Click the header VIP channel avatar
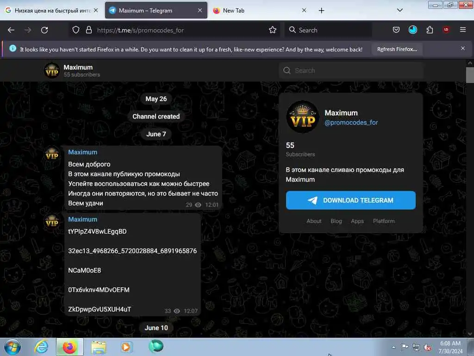 [x=52, y=70]
